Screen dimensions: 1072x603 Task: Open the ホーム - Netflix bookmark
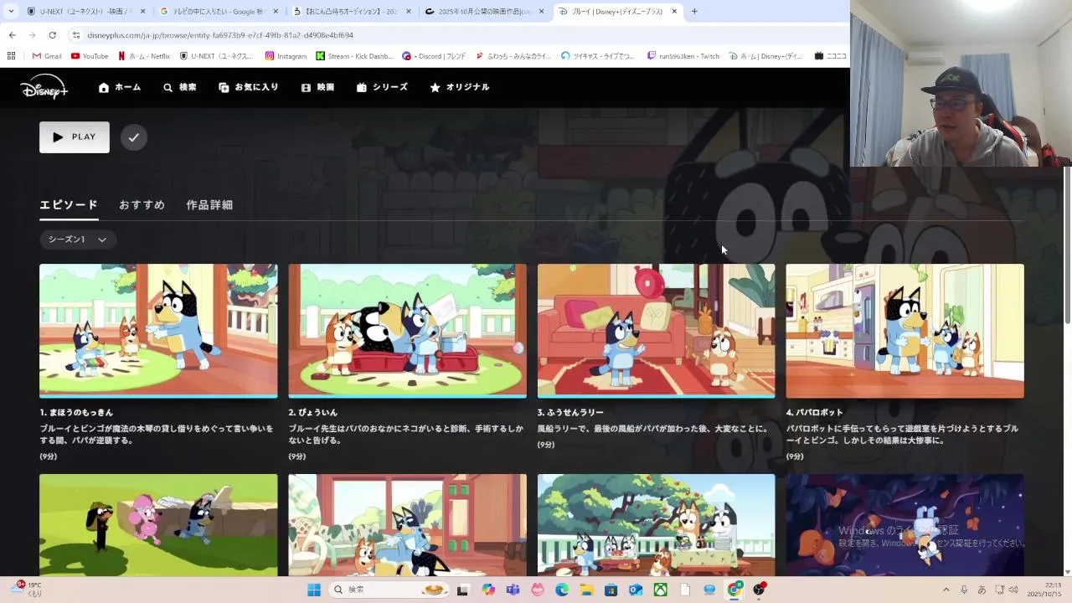[x=144, y=56]
